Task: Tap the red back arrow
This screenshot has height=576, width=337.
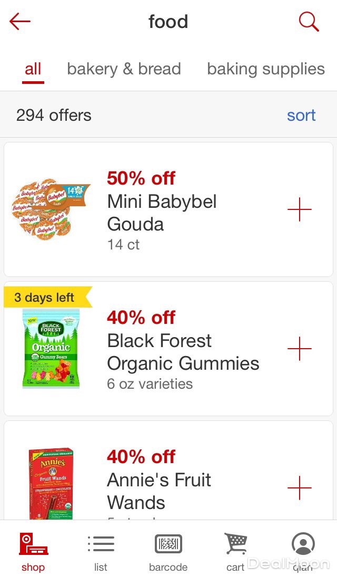Action: tap(20, 22)
